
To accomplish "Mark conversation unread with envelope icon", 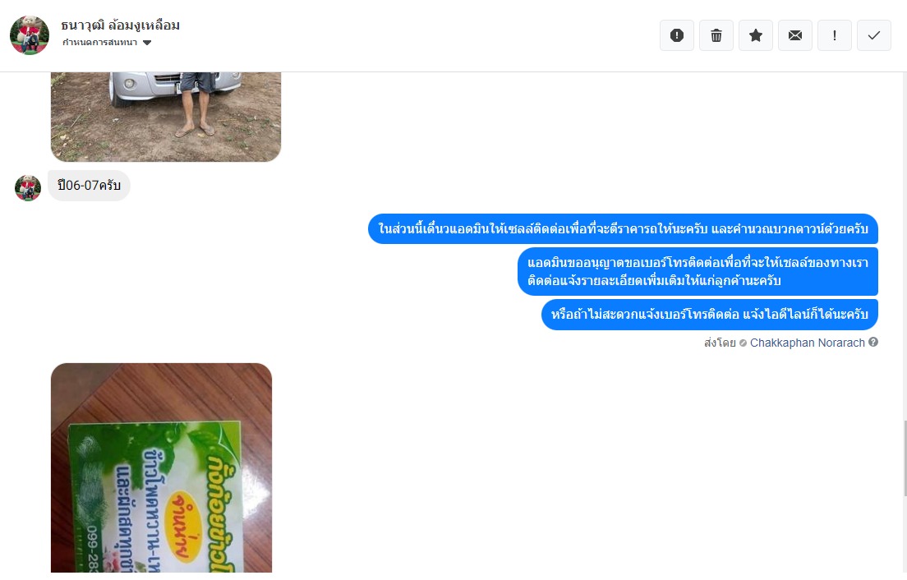I will tap(794, 35).
